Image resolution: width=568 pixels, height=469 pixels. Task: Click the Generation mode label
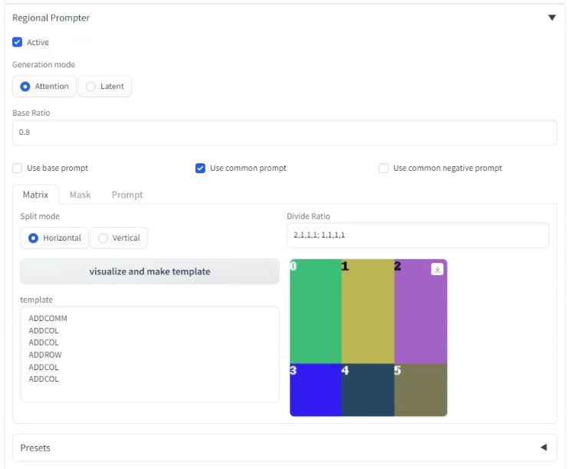click(x=44, y=64)
